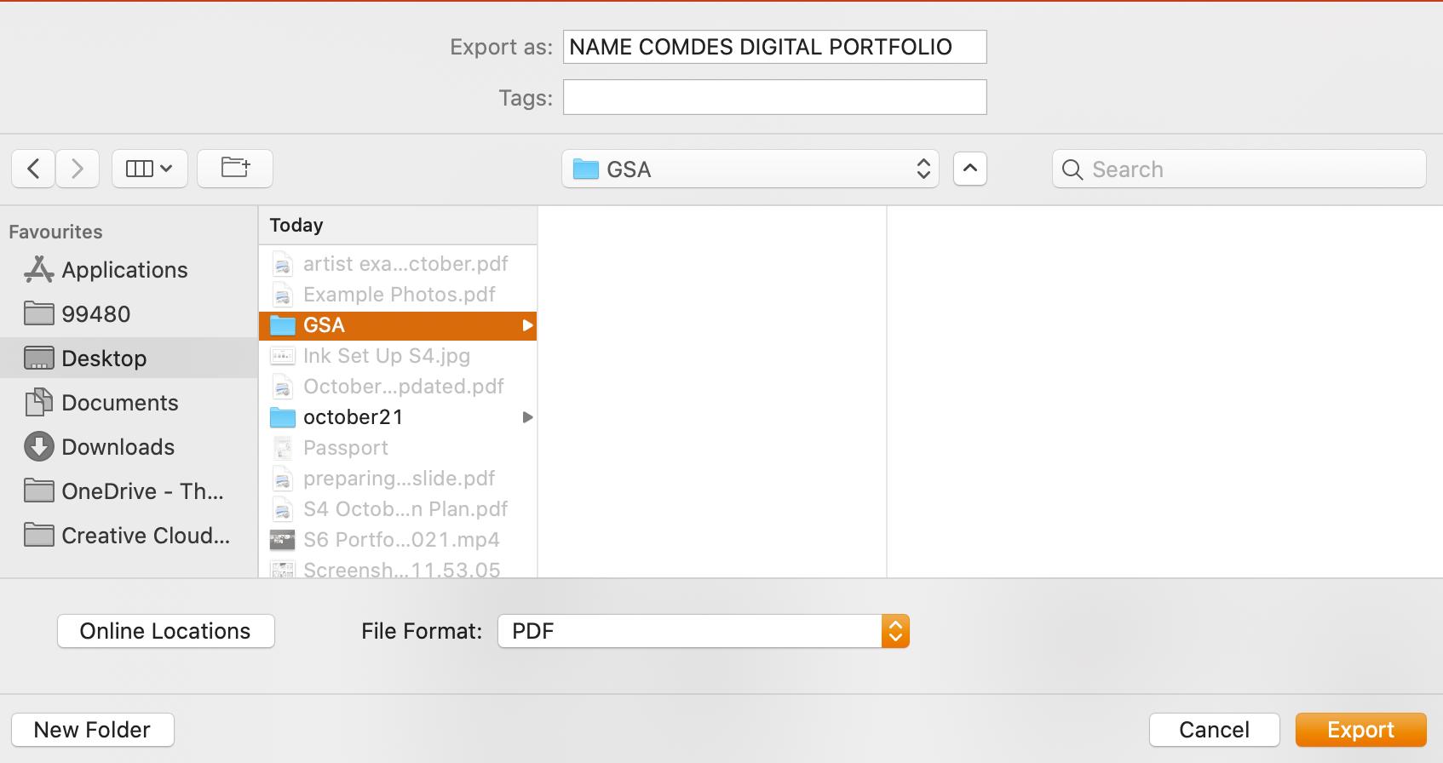
Task: Open the OneDrive sidebar location
Action: pyautogui.click(x=141, y=491)
